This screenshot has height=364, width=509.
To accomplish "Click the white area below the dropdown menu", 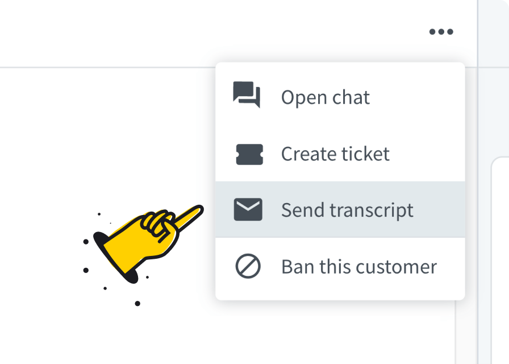I will [x=341, y=333].
